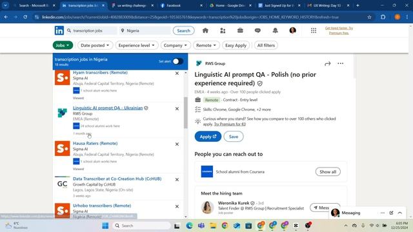Open RWS Group company name in job details
The height and width of the screenshot is (232, 413).
(215, 63)
